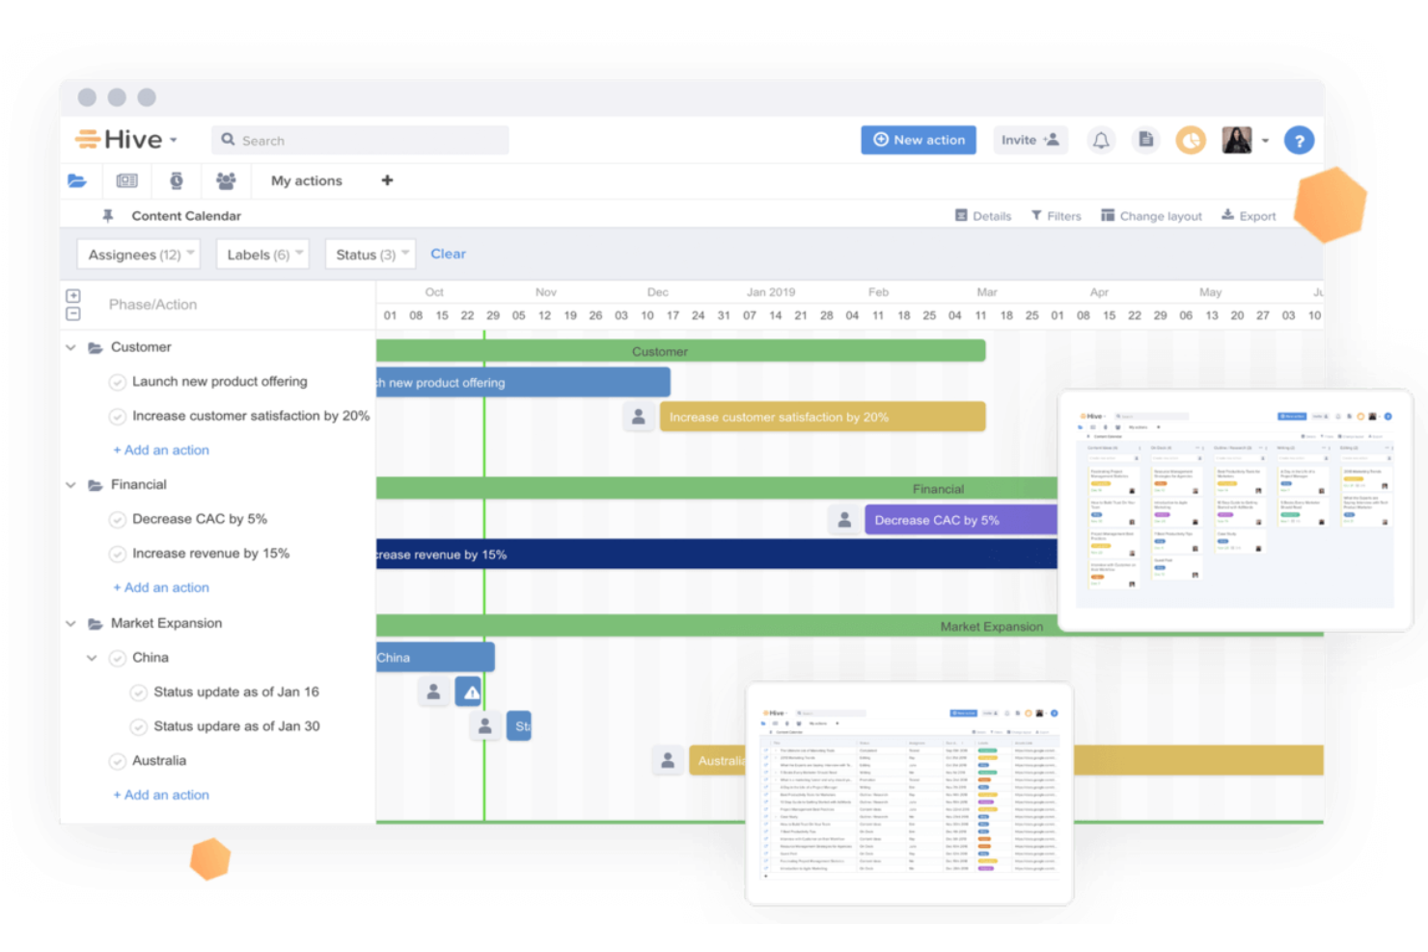
Task: Collapse the Financial phase
Action: click(x=70, y=485)
